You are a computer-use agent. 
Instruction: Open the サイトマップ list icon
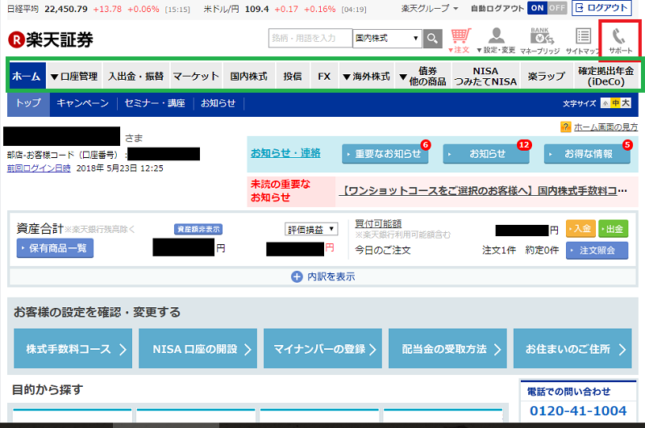point(582,40)
